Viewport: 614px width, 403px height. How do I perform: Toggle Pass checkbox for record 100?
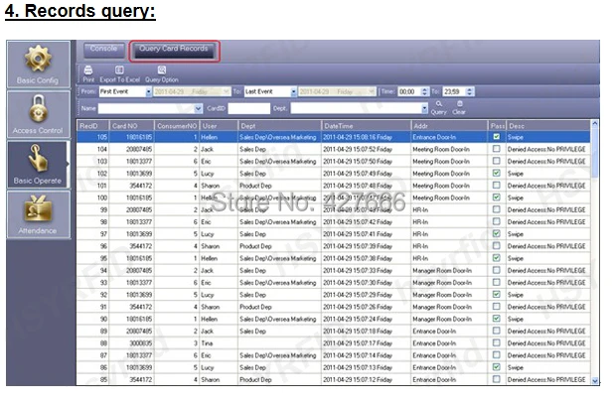tap(496, 198)
